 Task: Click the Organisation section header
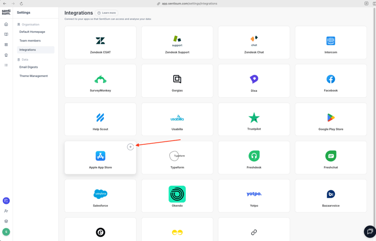(x=28, y=25)
